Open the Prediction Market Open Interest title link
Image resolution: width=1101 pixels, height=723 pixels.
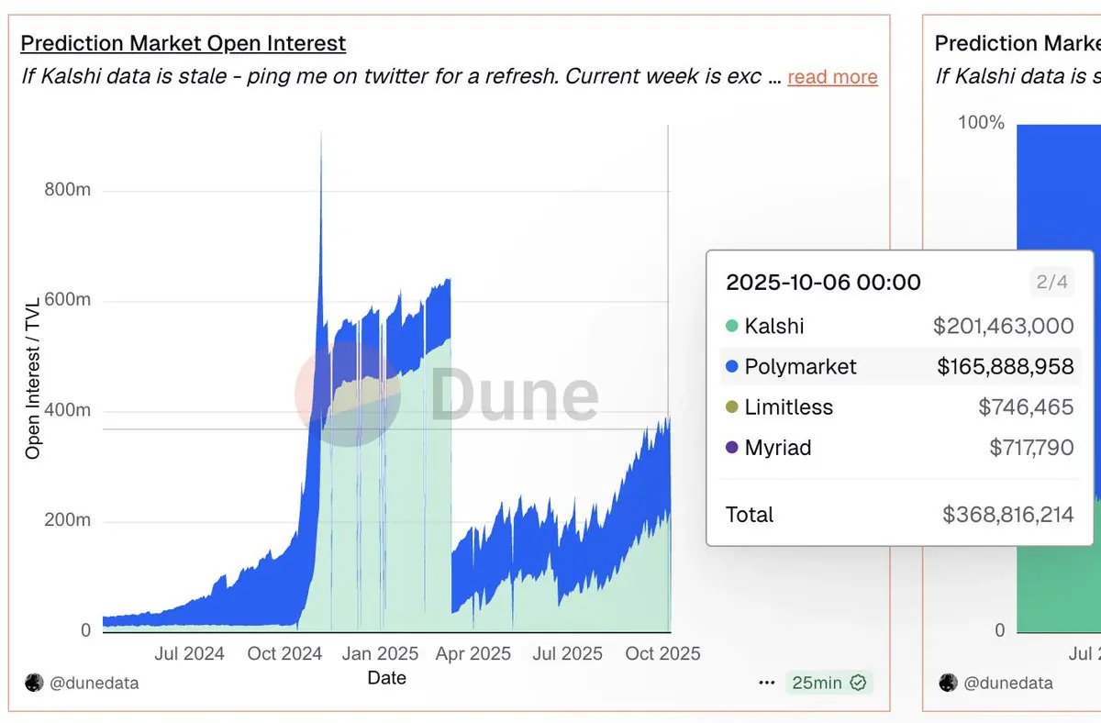tap(183, 43)
